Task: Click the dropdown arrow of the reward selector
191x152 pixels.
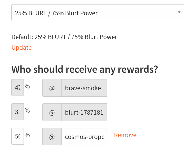Action: point(179,12)
